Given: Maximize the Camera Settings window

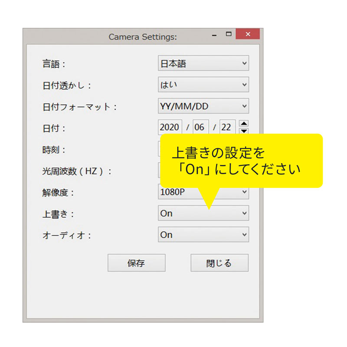Looking at the screenshot, I should pyautogui.click(x=229, y=34).
